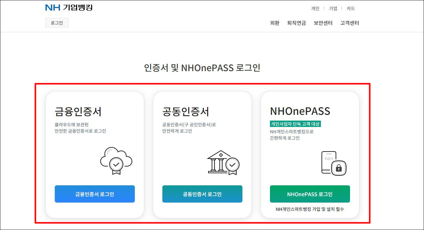The width and height of the screenshot is (424, 230).
Task: Click the 공동인증서 card heading
Action: coord(186,112)
